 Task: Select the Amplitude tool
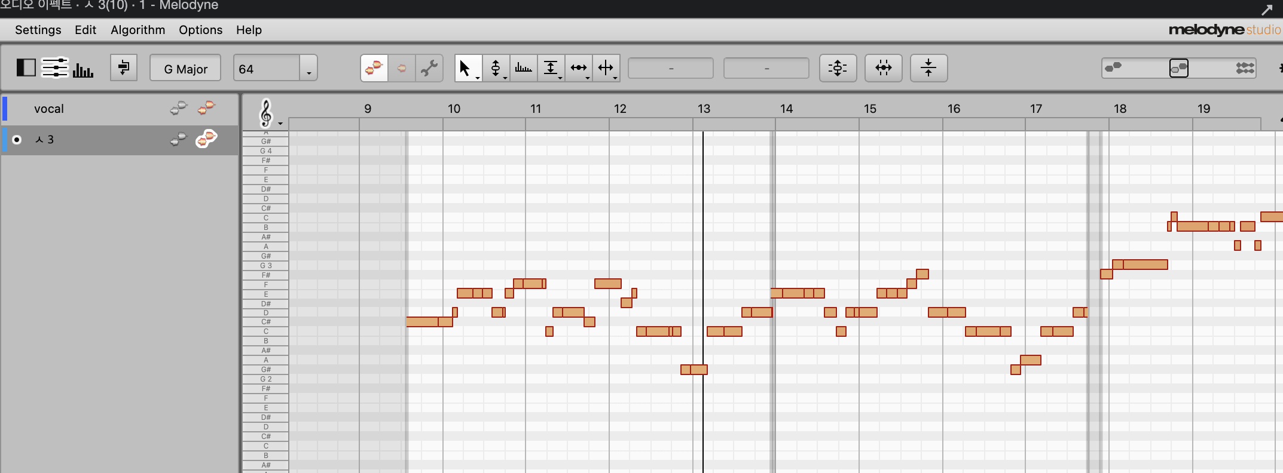(x=551, y=68)
